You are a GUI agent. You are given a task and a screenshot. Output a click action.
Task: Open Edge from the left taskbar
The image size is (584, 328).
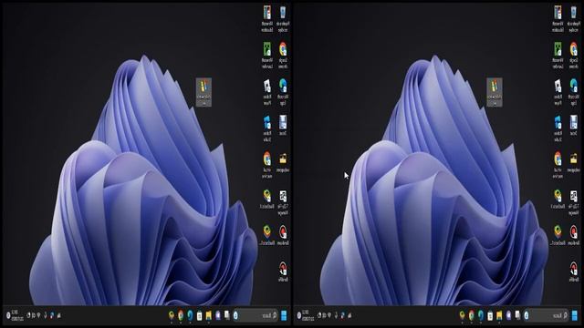click(x=190, y=316)
